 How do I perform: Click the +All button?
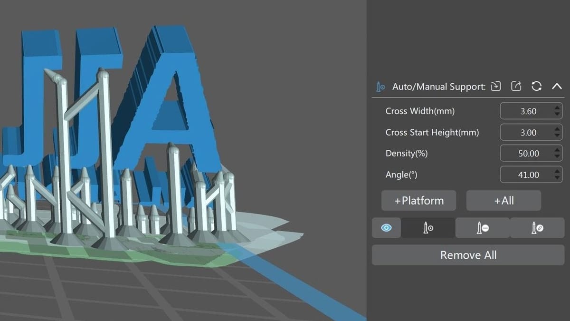[504, 201]
